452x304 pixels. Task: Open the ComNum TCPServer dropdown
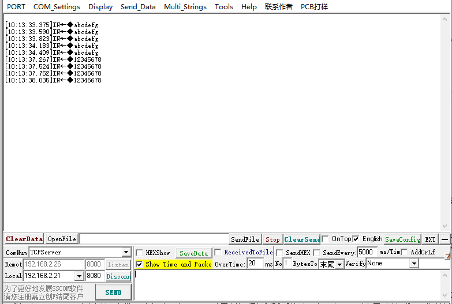coord(126,253)
